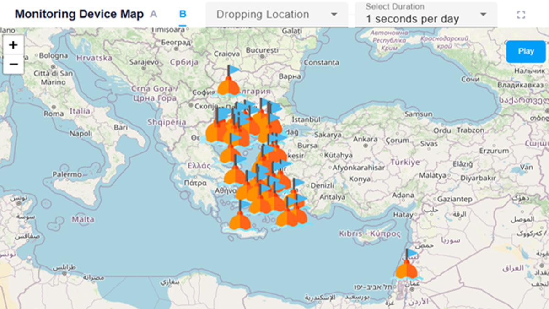The height and width of the screenshot is (309, 549).
Task: Zoom out the map with minus button
Action: [x=14, y=64]
